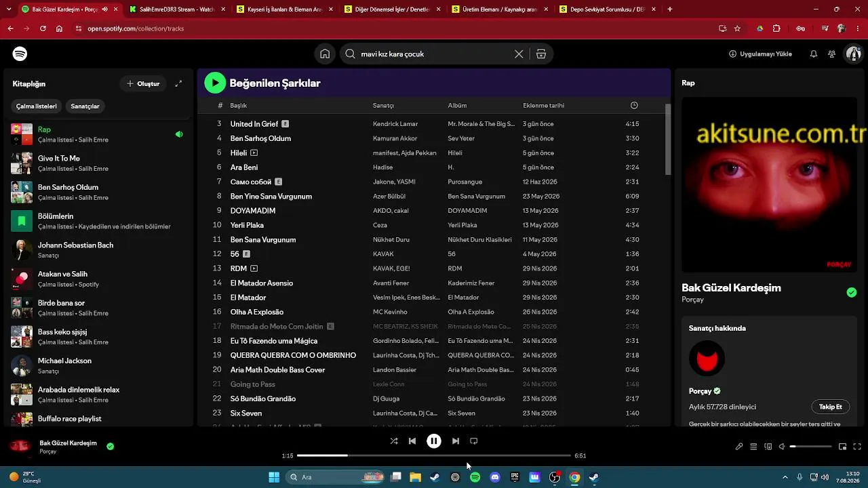Select the track United In Grief

[254, 124]
